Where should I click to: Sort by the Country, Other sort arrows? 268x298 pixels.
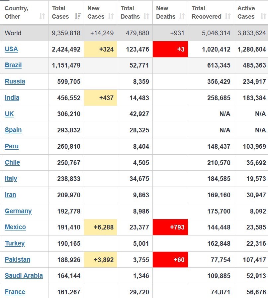(42, 17)
